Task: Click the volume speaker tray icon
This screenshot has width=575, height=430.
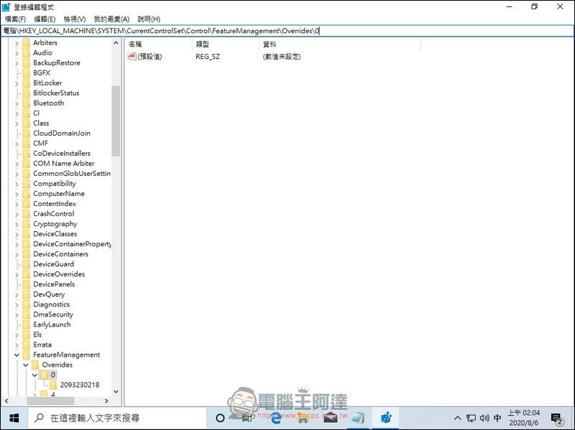Action: [484, 418]
